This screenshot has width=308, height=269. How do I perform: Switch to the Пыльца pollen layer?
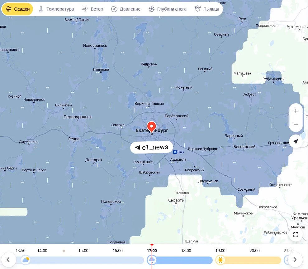point(207,9)
